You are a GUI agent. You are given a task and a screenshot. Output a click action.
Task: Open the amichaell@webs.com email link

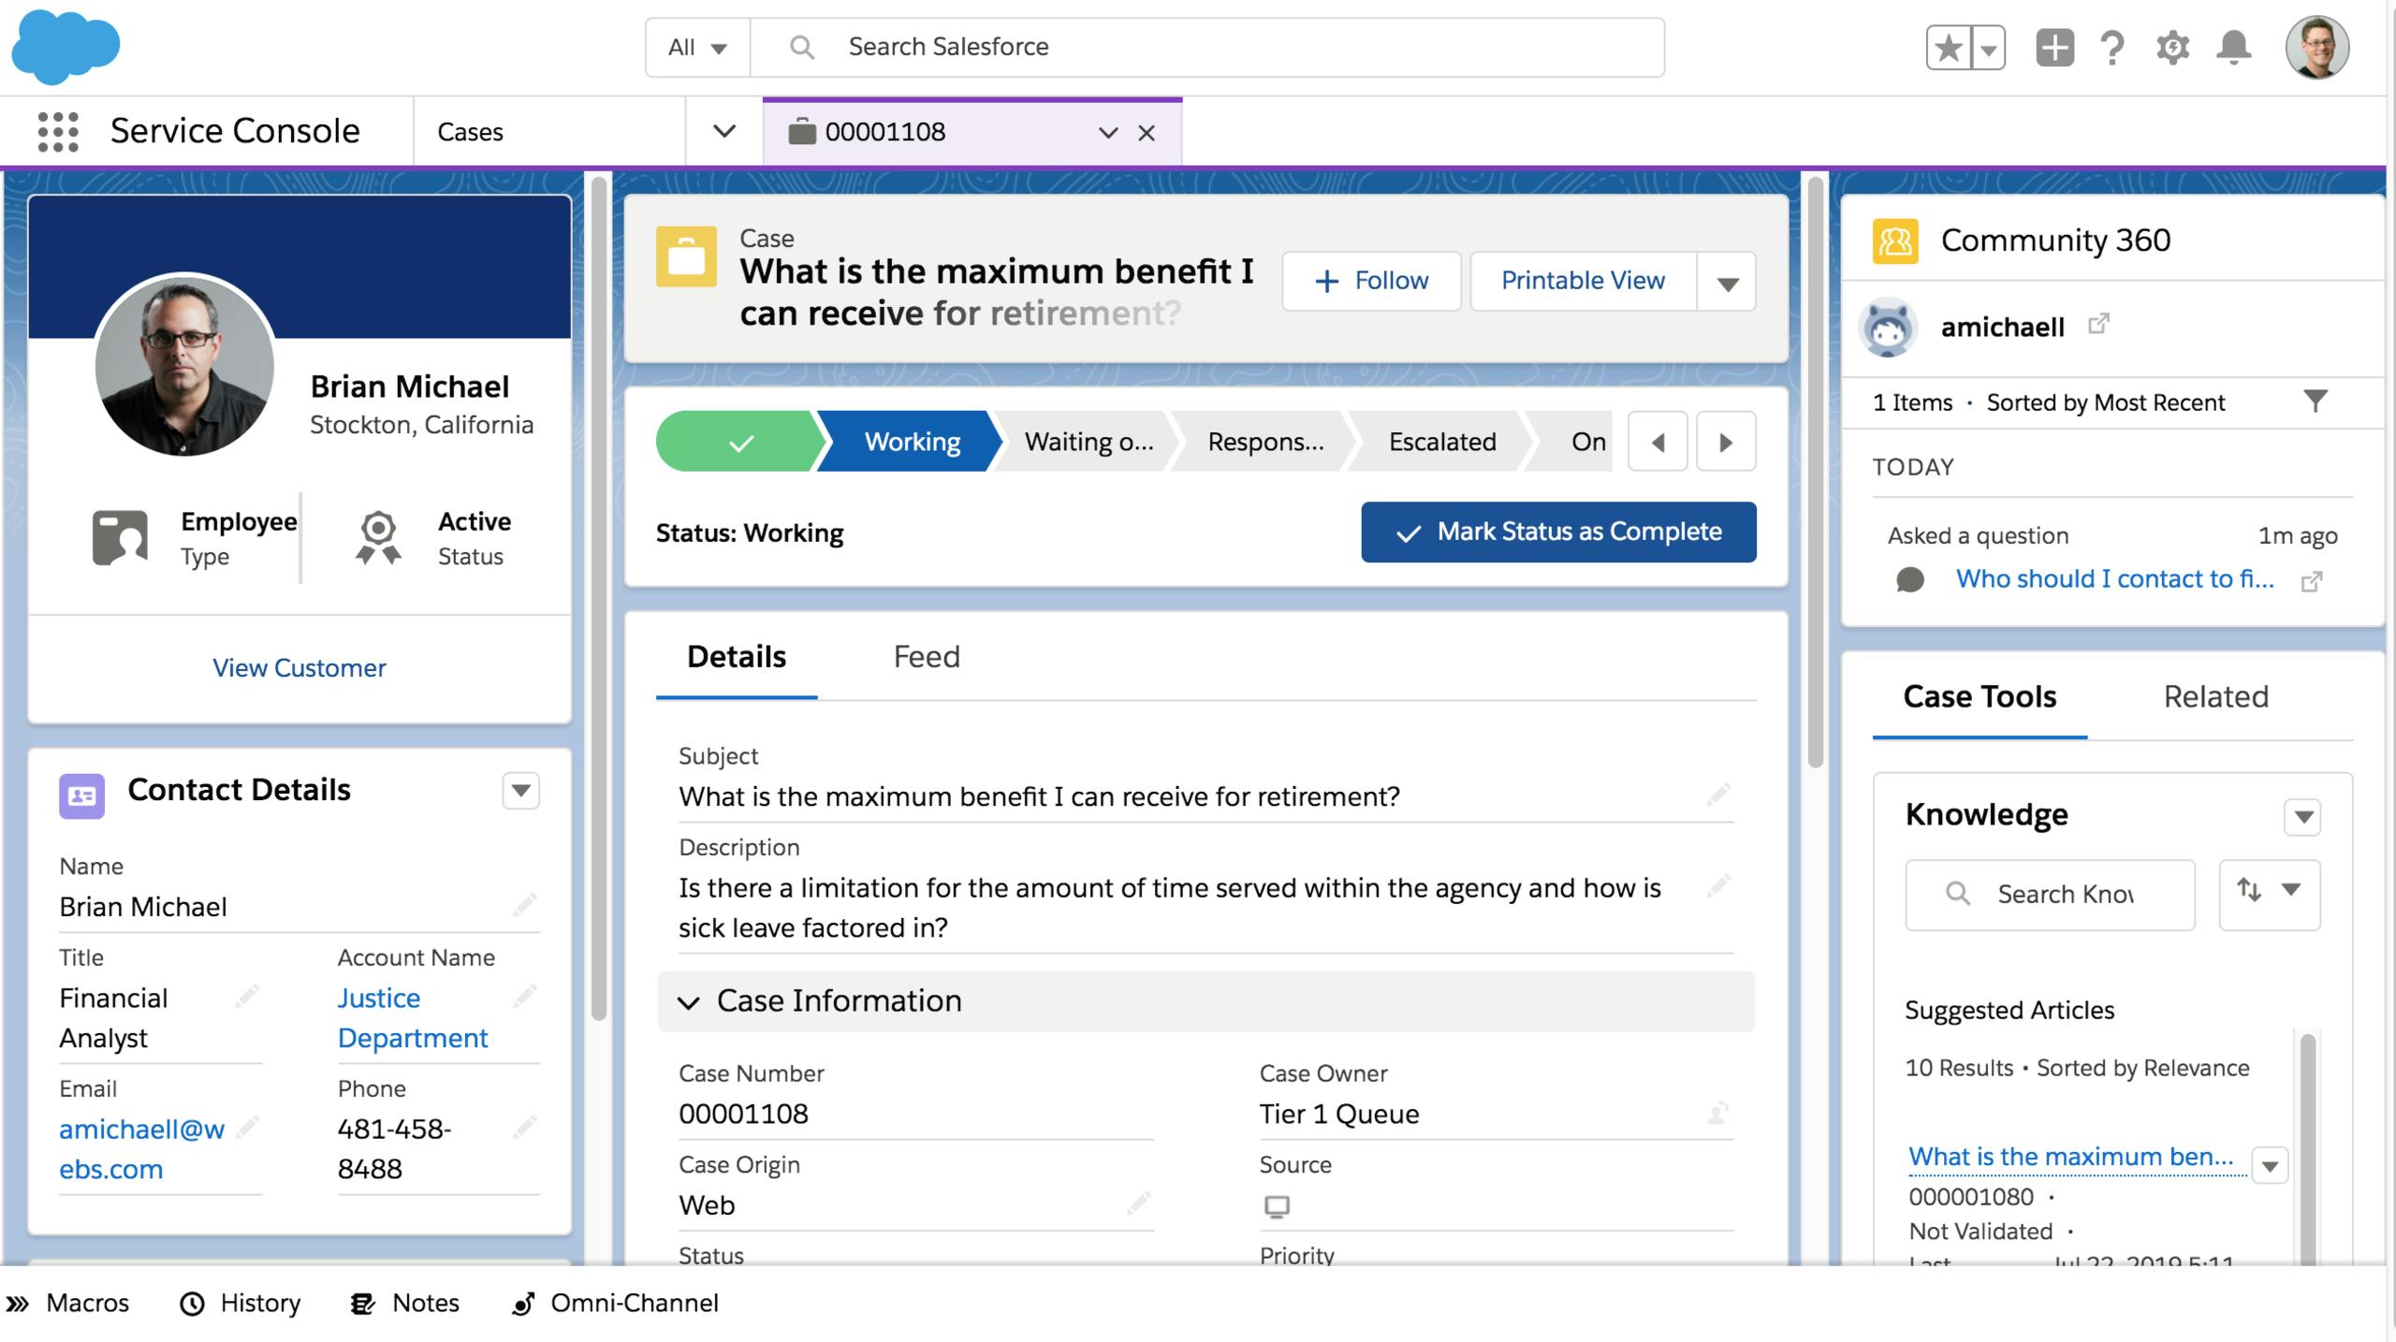(x=142, y=1149)
